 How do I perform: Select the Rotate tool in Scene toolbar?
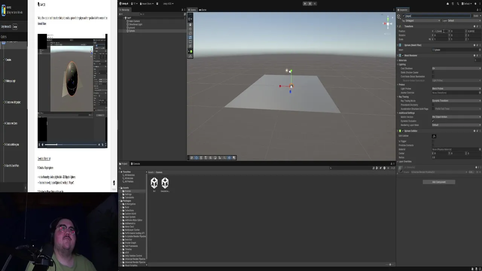(x=190, y=33)
